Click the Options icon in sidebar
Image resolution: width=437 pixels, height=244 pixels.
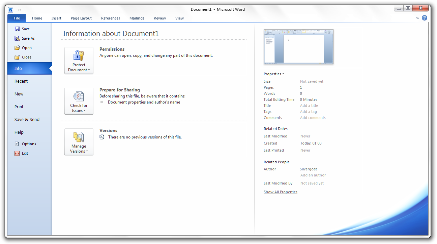coord(17,144)
